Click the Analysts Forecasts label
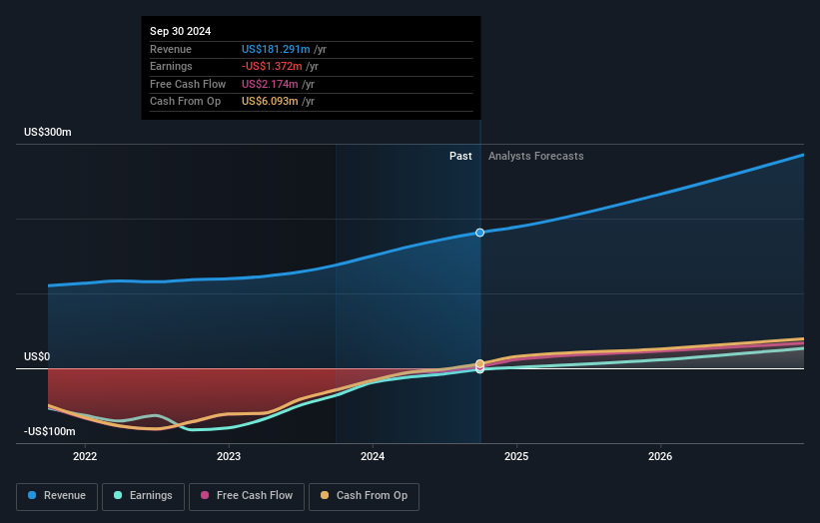 click(x=536, y=156)
